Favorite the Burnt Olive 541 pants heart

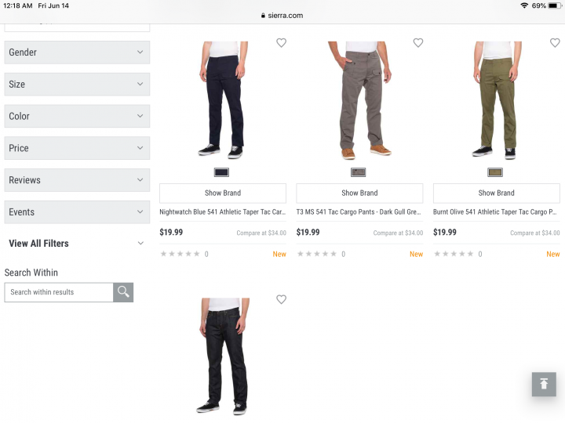555,43
